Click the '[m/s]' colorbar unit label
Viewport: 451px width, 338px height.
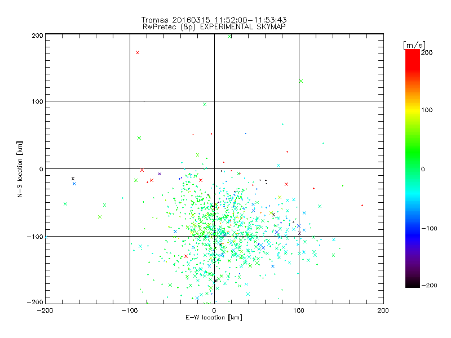tap(414, 45)
